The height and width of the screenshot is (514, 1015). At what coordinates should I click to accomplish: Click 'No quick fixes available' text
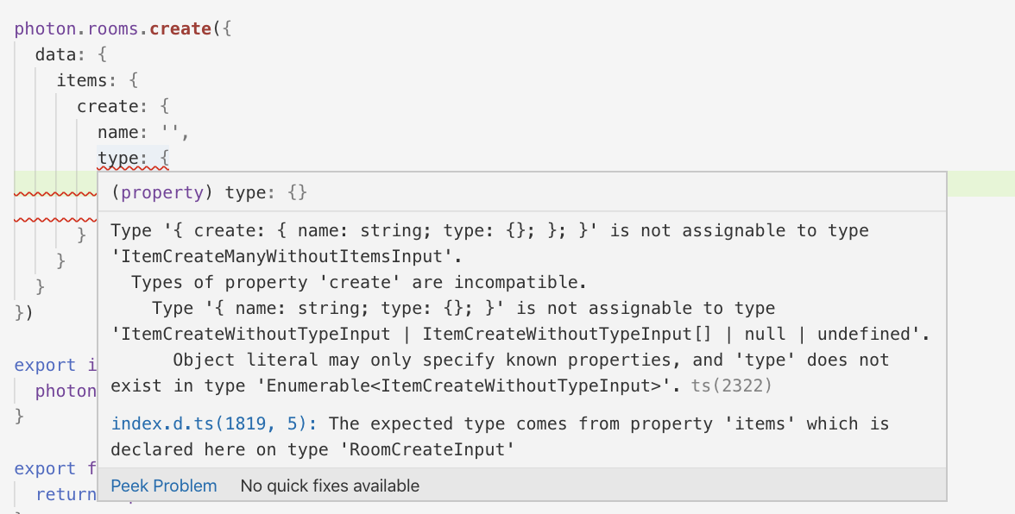(x=330, y=486)
